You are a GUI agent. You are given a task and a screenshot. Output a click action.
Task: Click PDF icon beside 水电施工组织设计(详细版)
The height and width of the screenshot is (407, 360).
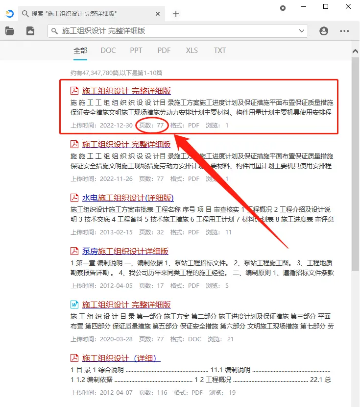pyautogui.click(x=74, y=198)
